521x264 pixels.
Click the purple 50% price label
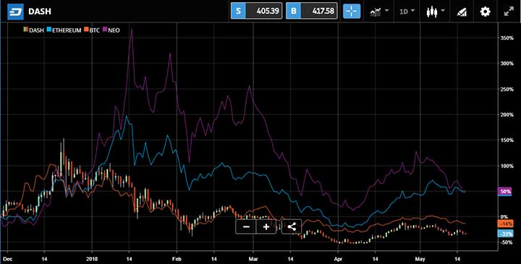pyautogui.click(x=505, y=191)
